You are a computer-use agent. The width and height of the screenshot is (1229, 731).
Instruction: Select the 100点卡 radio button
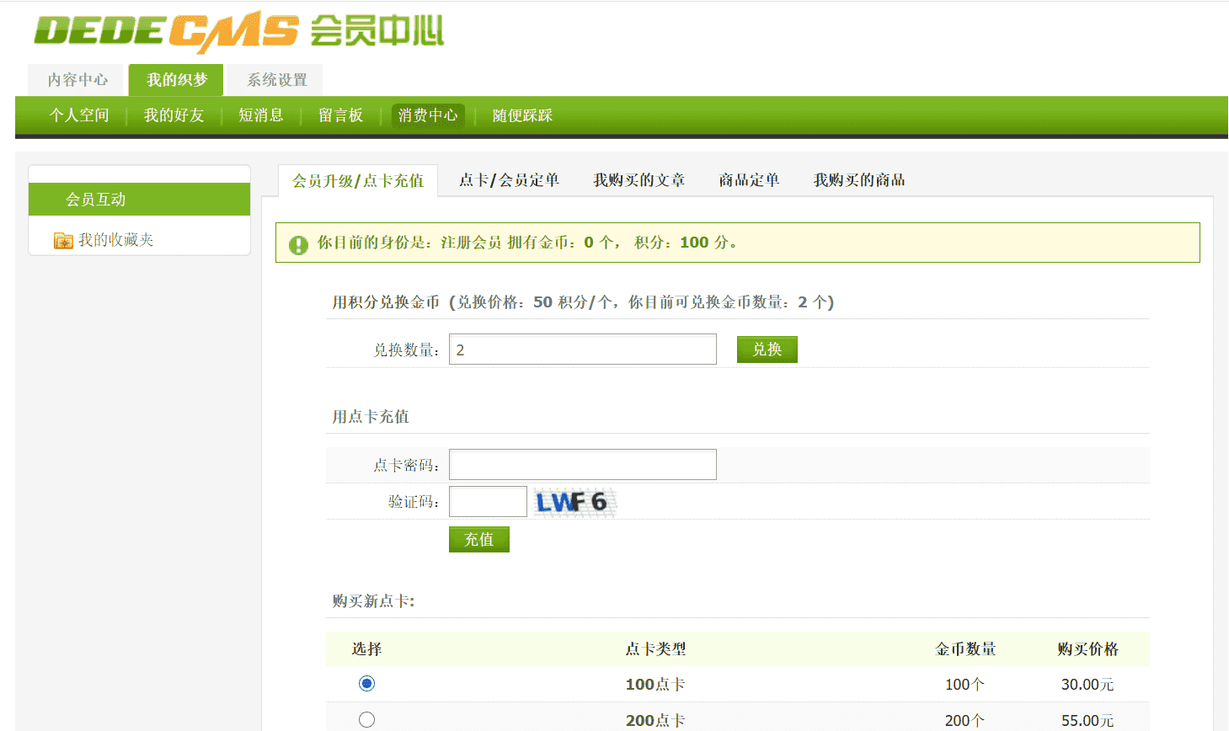tap(366, 684)
